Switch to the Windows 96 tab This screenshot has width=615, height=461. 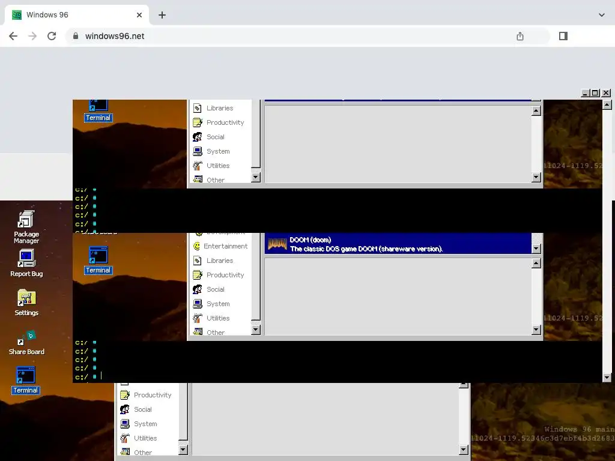tap(77, 15)
